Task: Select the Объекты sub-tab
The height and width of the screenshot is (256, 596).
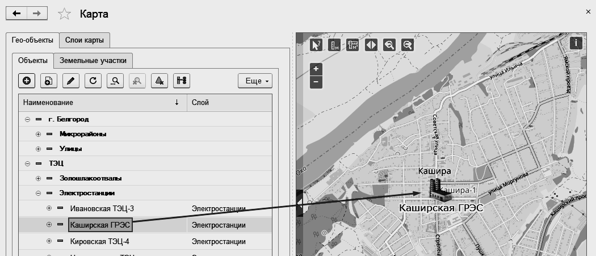Action: click(x=33, y=61)
